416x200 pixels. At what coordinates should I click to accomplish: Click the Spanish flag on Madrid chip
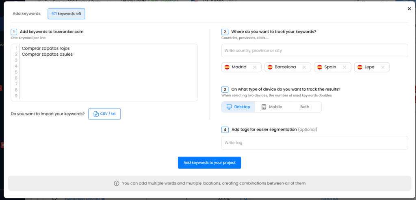point(227,67)
